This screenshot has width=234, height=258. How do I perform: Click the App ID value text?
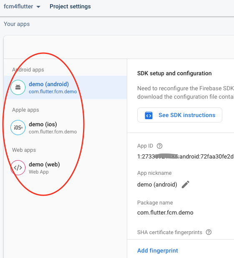coord(186,156)
